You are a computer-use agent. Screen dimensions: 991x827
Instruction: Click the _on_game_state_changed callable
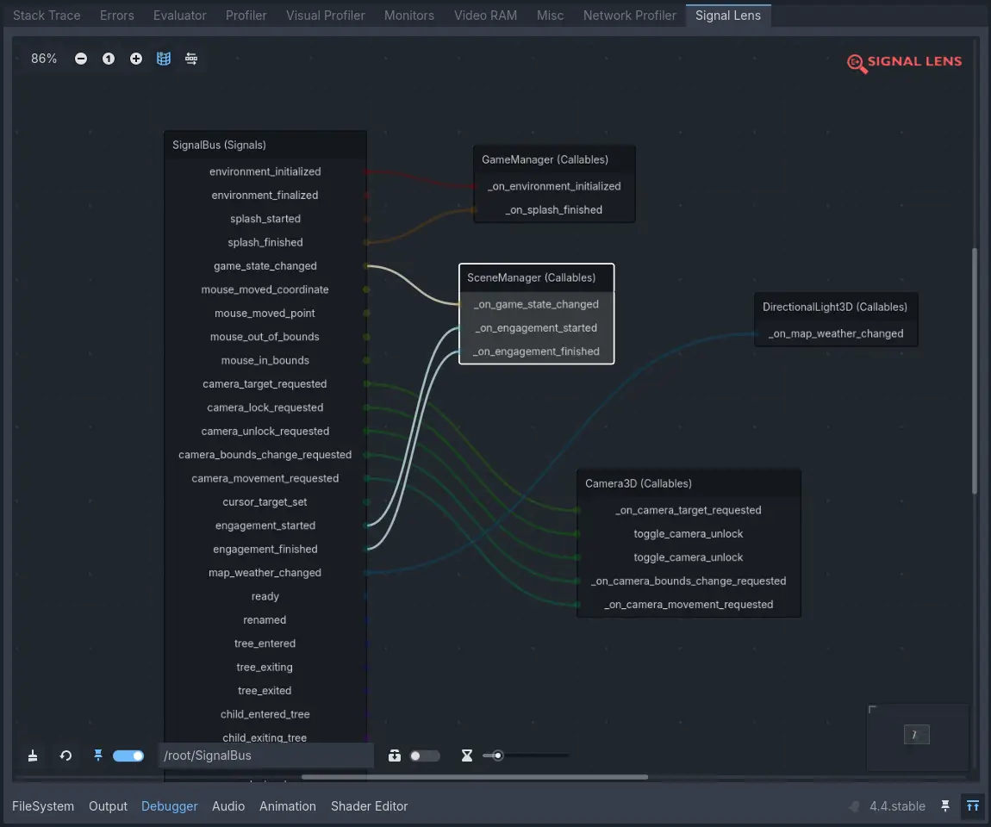click(537, 304)
